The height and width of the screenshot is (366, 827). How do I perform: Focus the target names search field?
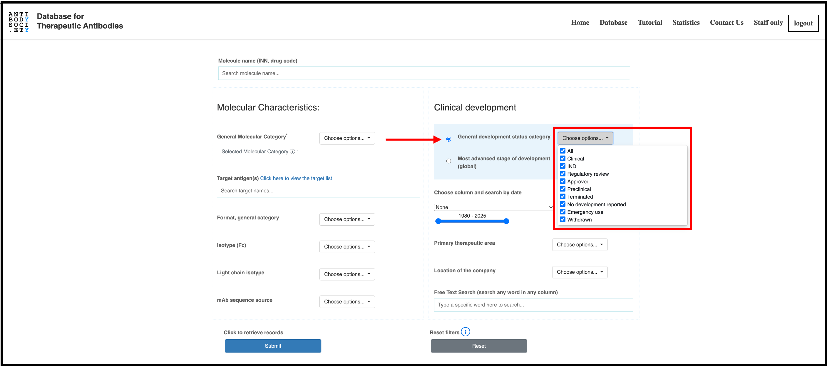318,191
